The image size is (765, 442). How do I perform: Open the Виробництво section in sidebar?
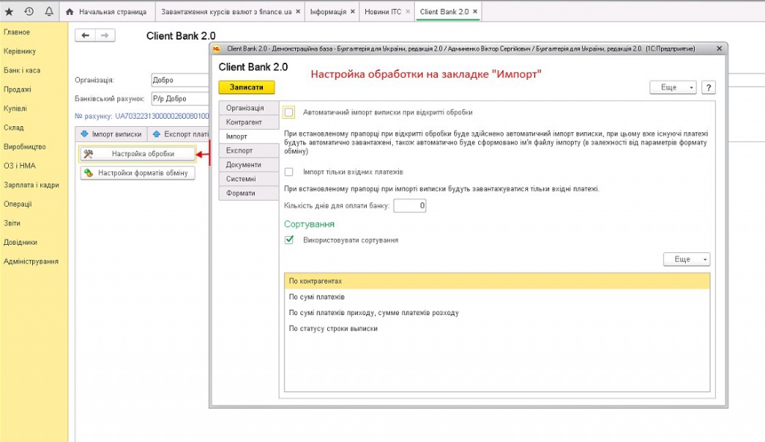pos(25,146)
